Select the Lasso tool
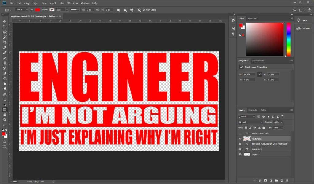 click(x=5, y=32)
